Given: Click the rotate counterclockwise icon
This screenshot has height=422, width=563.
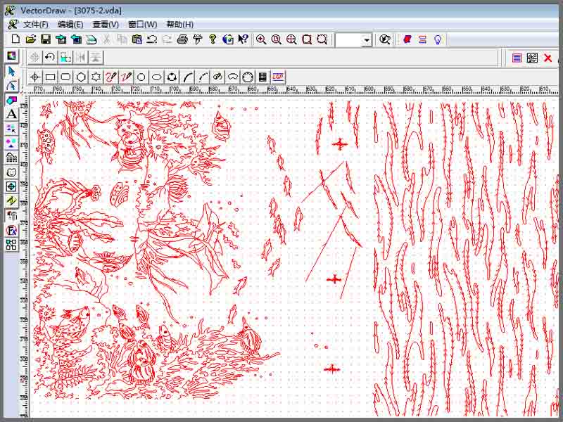Looking at the screenshot, I should click(50, 57).
